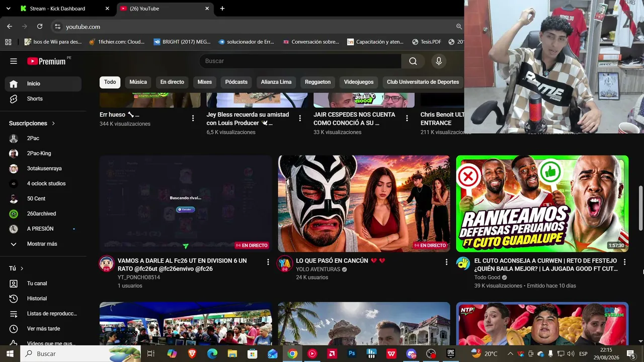Open more options for the 'Err hueso' video
644x362 pixels.
coord(193,119)
